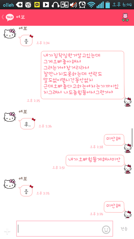Tap the Wi-Fi icon in the status bar
This screenshot has height=239, width=134.
[x=91, y=5]
